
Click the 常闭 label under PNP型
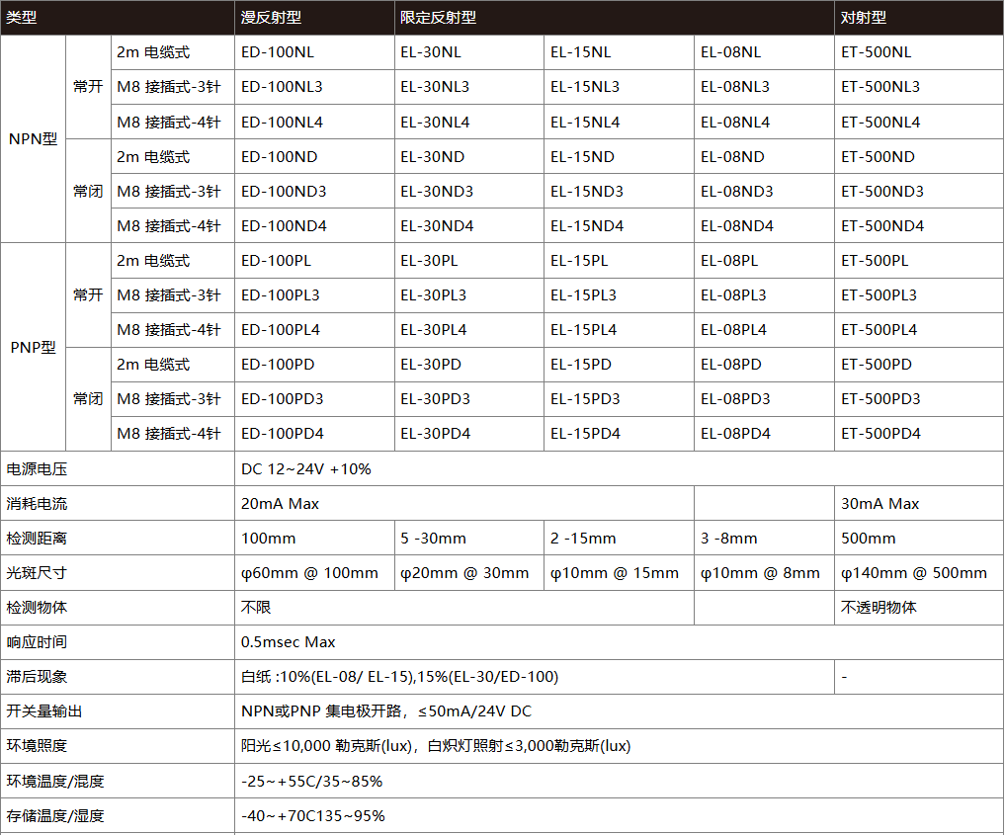pyautogui.click(x=87, y=398)
